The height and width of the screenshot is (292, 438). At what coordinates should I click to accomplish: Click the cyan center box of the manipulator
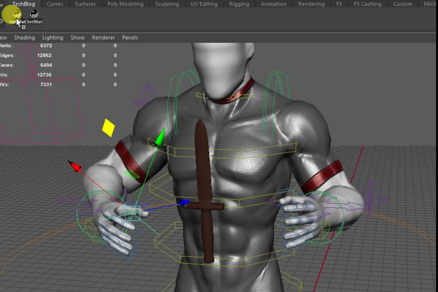pos(132,213)
